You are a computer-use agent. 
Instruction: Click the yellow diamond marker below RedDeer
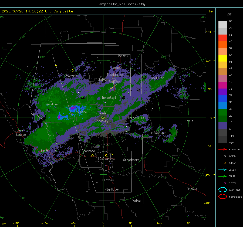pyautogui.click(x=111, y=88)
